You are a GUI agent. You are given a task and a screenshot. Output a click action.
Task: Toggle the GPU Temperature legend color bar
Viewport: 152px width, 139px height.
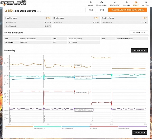tap(76, 127)
